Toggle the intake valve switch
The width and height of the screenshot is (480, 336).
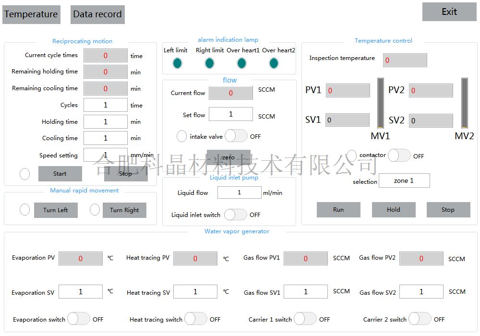(236, 136)
